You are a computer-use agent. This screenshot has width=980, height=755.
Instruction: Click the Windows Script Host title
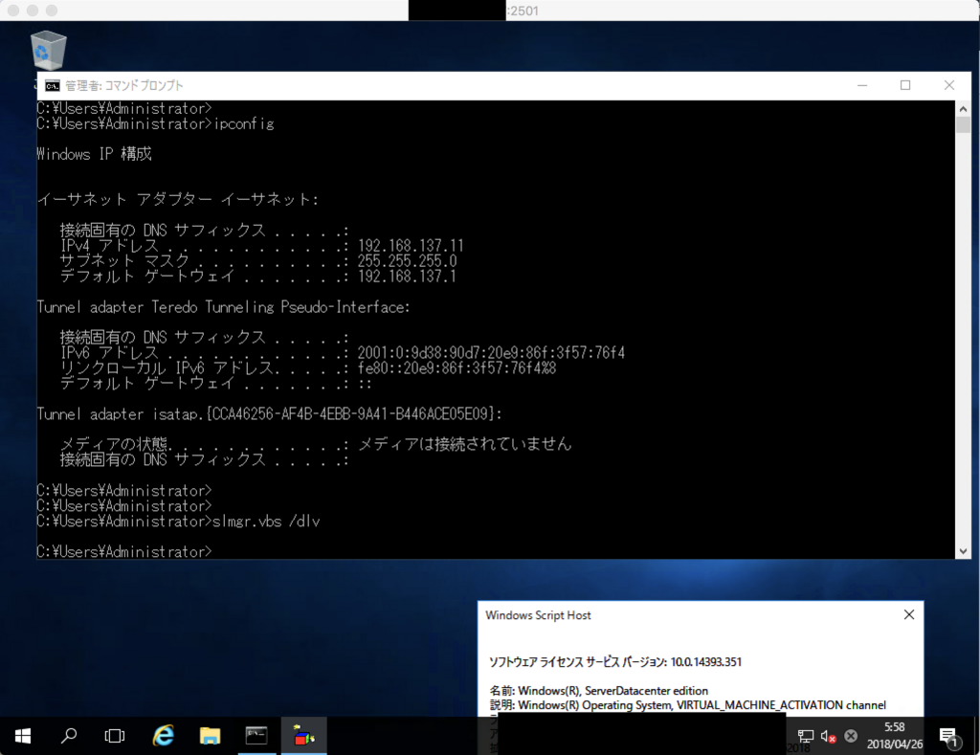[538, 615]
